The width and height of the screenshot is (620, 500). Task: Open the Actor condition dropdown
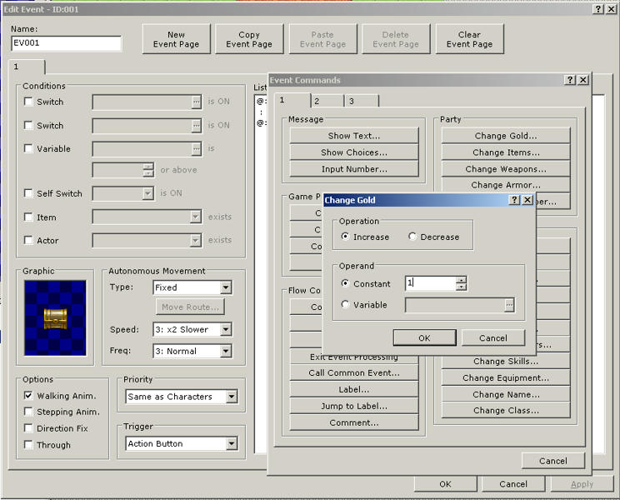tap(195, 240)
